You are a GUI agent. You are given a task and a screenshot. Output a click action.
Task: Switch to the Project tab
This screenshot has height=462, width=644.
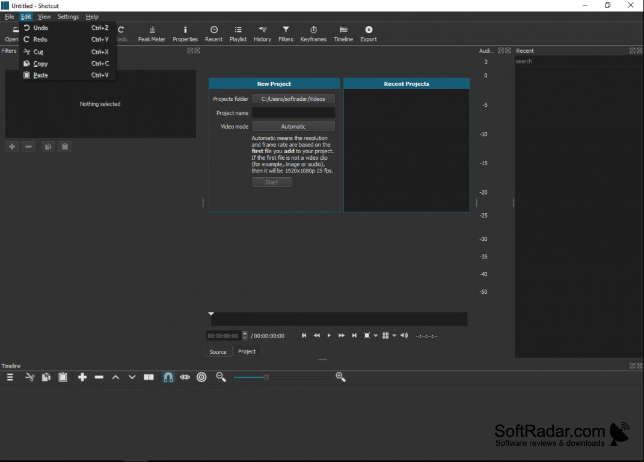coord(247,351)
